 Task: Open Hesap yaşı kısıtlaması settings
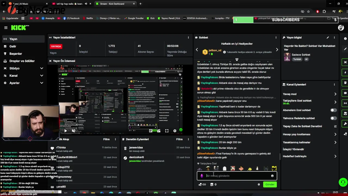(310, 134)
